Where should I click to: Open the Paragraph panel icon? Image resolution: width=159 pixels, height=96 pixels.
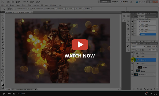point(128,40)
